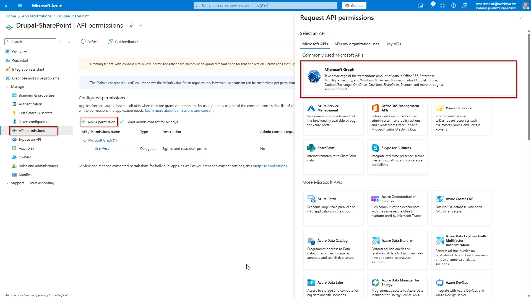Collapse the Manage section
The image size is (531, 298).
(7, 87)
